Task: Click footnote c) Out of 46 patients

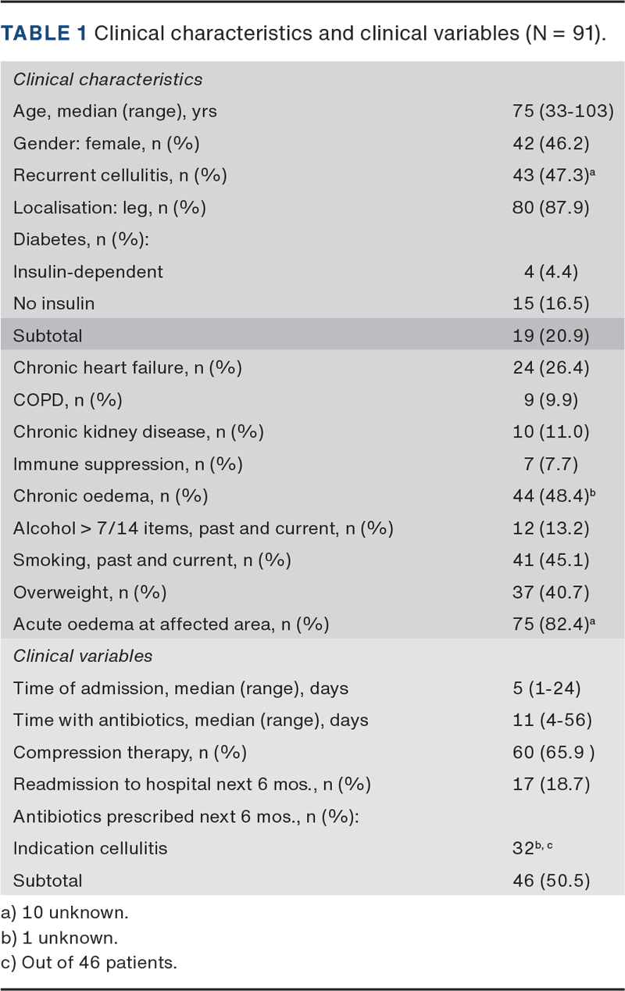Action: coord(89,963)
